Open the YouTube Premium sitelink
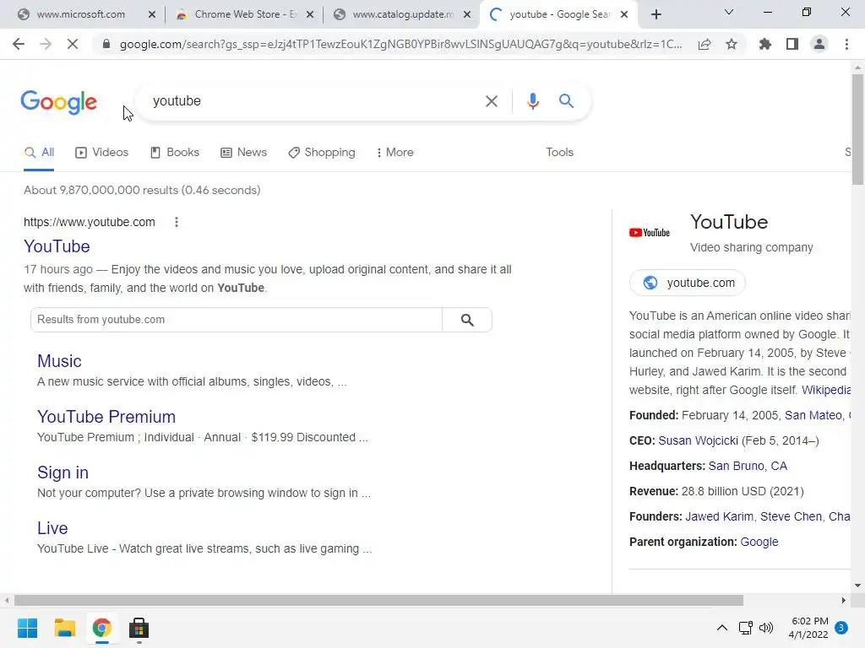This screenshot has width=865, height=648. [x=106, y=417]
